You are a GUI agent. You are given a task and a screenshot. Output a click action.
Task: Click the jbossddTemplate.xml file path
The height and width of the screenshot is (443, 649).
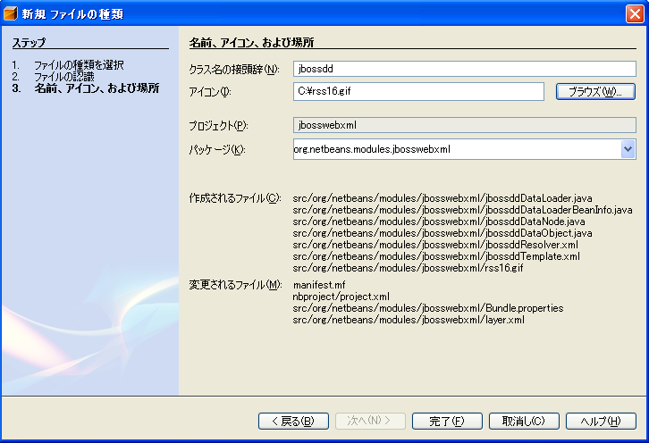coord(436,256)
